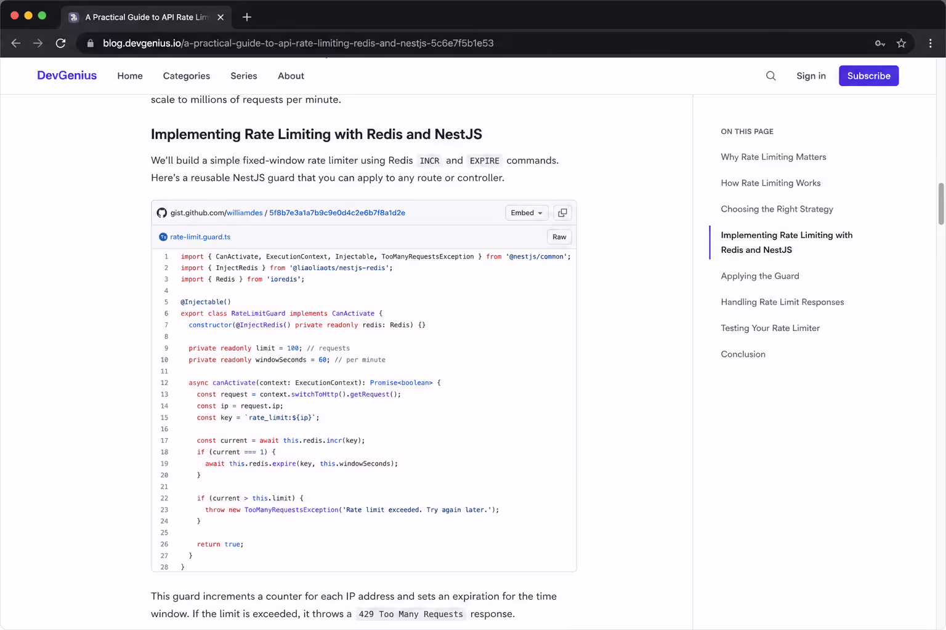The width and height of the screenshot is (946, 630).
Task: Click the DevGenius logo
Action: (67, 76)
